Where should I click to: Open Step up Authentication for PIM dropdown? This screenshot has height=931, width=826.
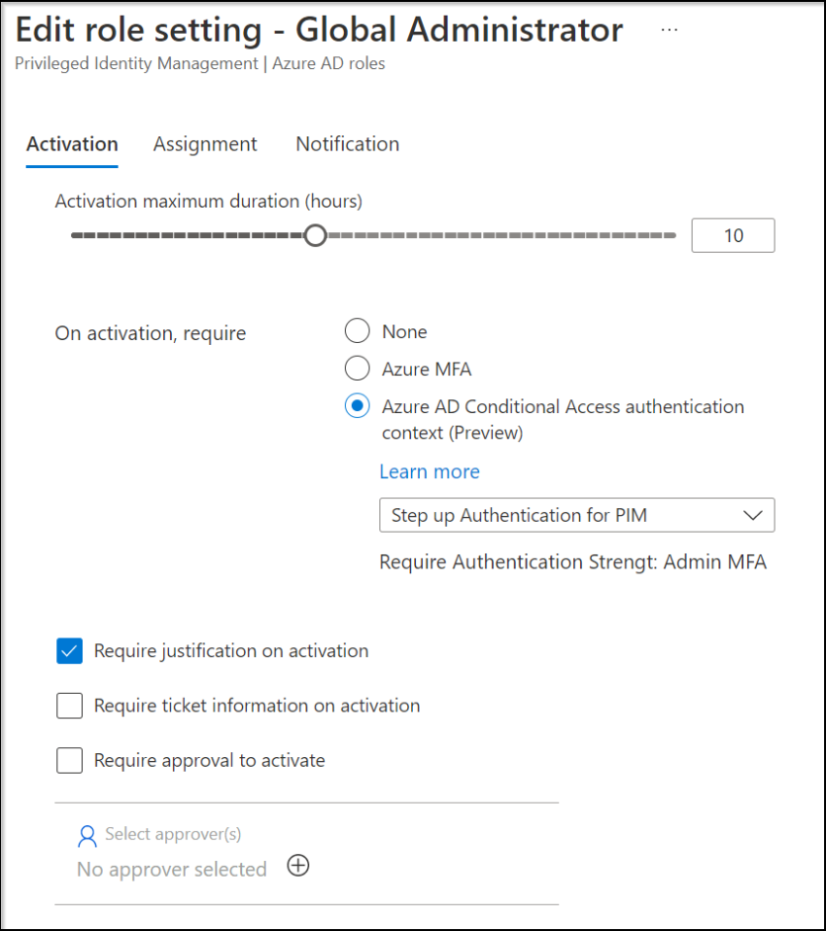point(564,515)
